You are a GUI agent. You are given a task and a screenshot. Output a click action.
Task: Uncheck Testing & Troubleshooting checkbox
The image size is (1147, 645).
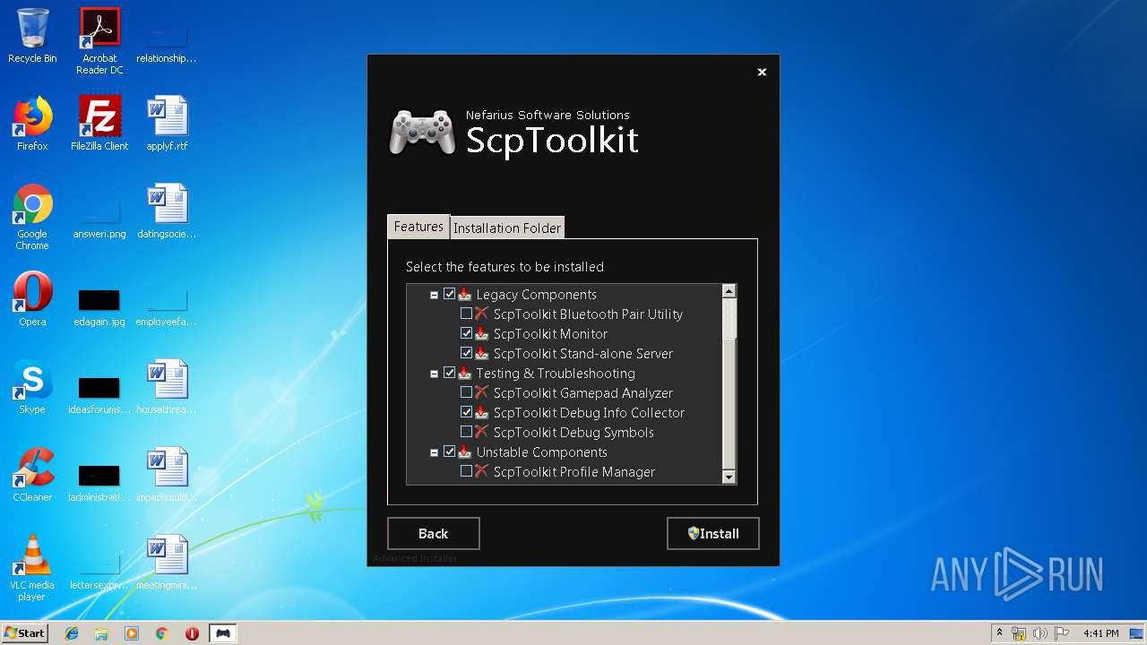click(449, 373)
